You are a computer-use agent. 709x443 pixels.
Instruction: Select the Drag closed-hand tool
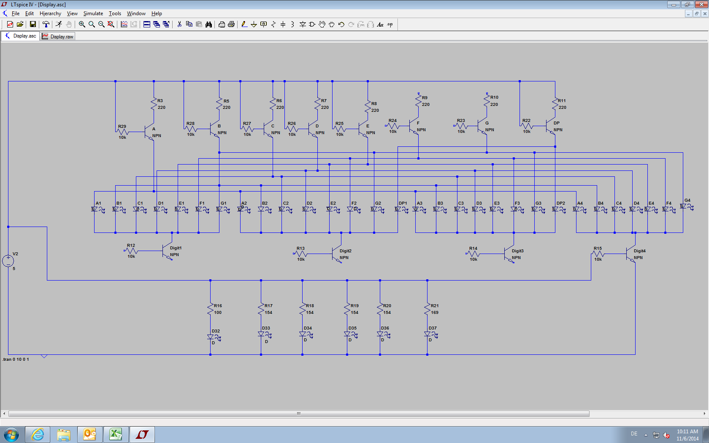coord(332,24)
